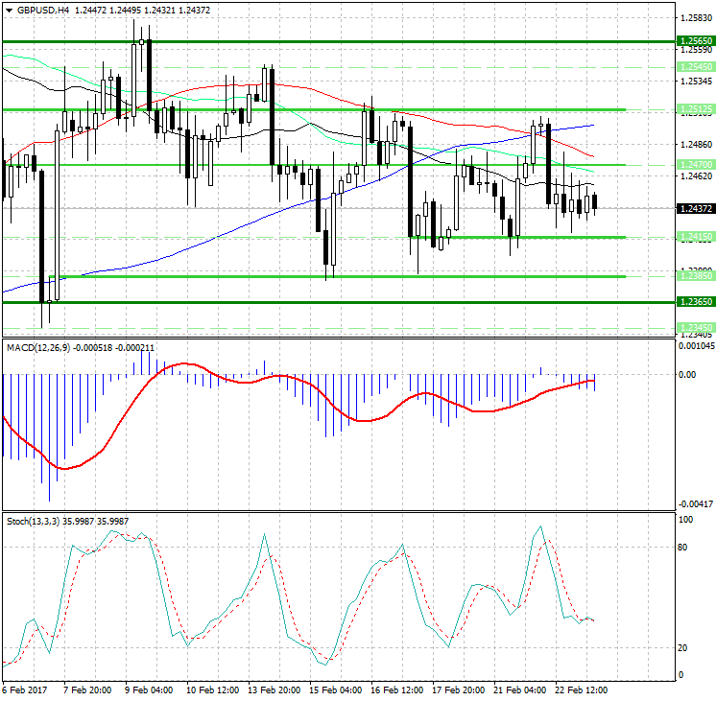Click the GBPUSD,H4 chart title label
Image resolution: width=716 pixels, height=701 pixels.
[36, 9]
